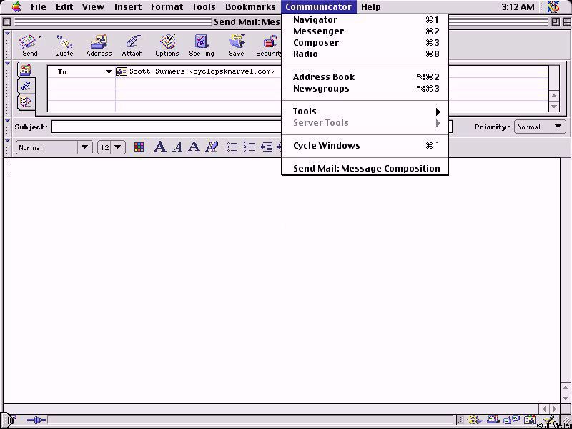This screenshot has width=572, height=429.
Task: Click into the message body area
Action: click(282, 280)
